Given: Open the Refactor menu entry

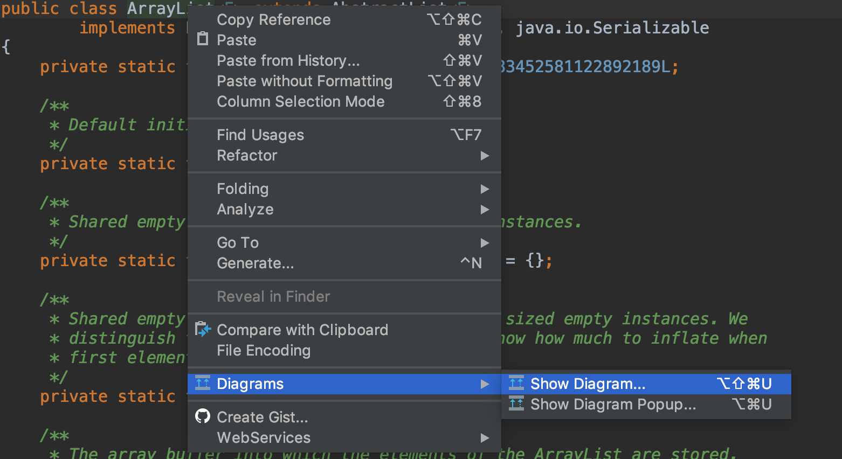Looking at the screenshot, I should click(344, 155).
